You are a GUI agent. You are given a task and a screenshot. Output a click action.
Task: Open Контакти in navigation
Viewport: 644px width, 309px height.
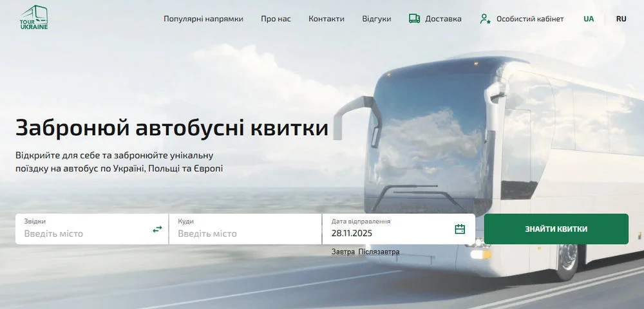(x=327, y=19)
